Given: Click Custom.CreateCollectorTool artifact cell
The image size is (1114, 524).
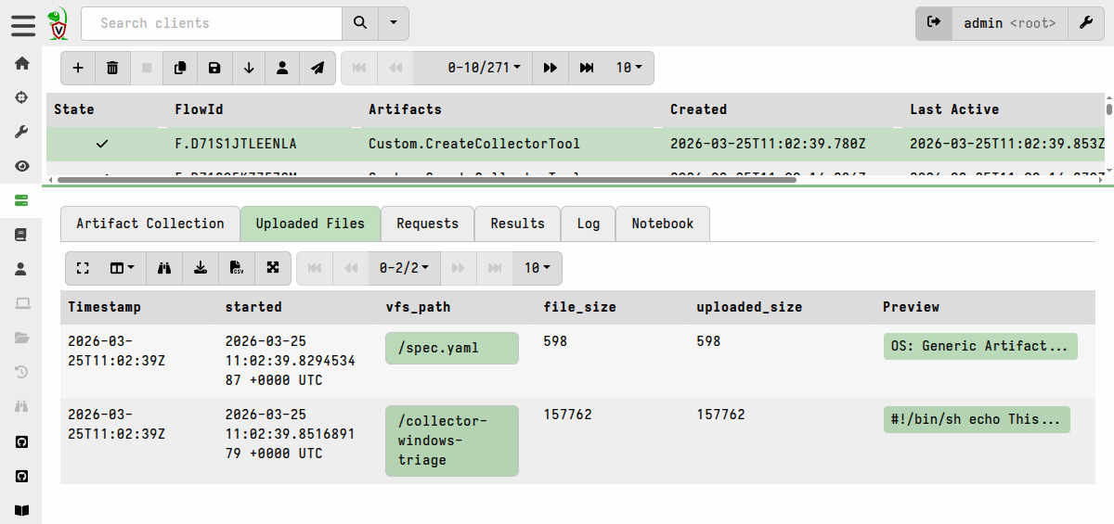Looking at the screenshot, I should (474, 144).
